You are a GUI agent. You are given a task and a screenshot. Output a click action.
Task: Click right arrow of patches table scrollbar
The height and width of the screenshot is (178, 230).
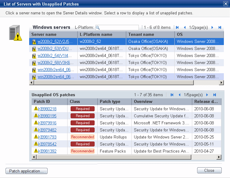219,157
